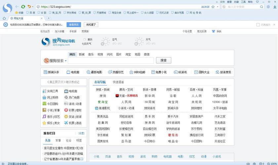Click the green refresh icon in toolbar
This screenshot has width=278, height=165.
tap(23, 7)
